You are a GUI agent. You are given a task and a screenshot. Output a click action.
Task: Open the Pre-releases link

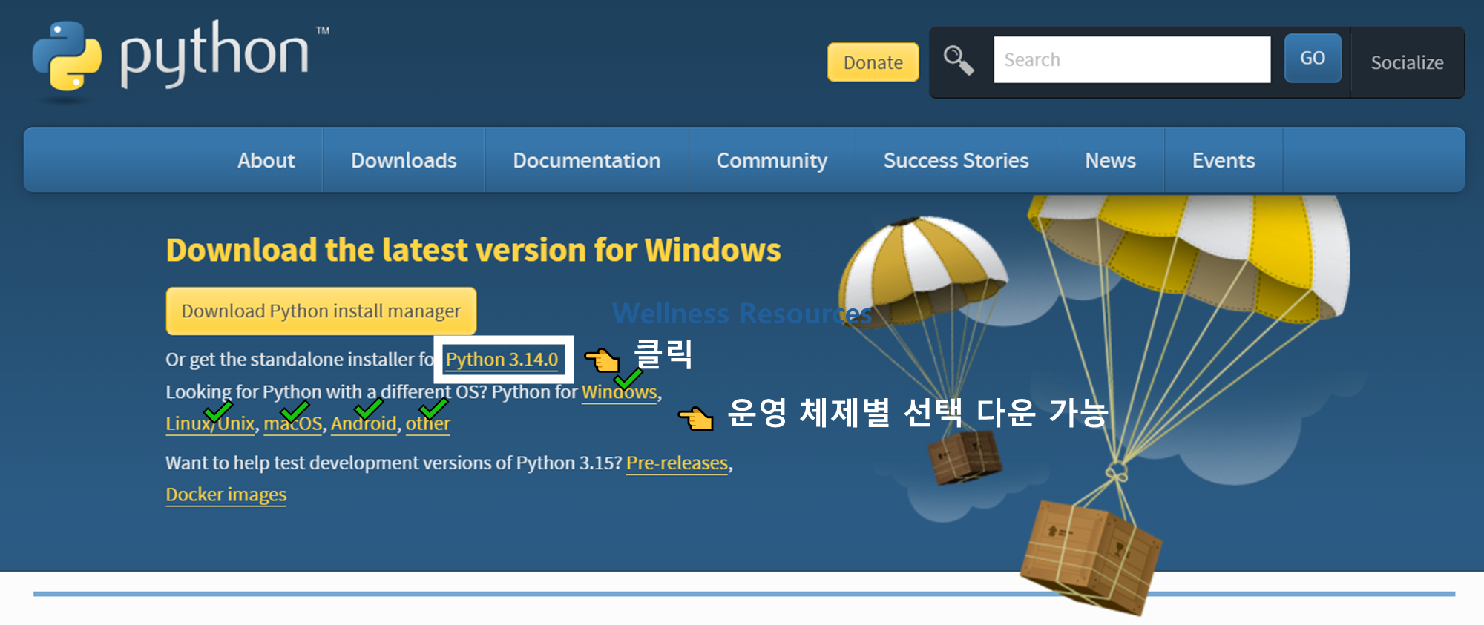(x=677, y=463)
